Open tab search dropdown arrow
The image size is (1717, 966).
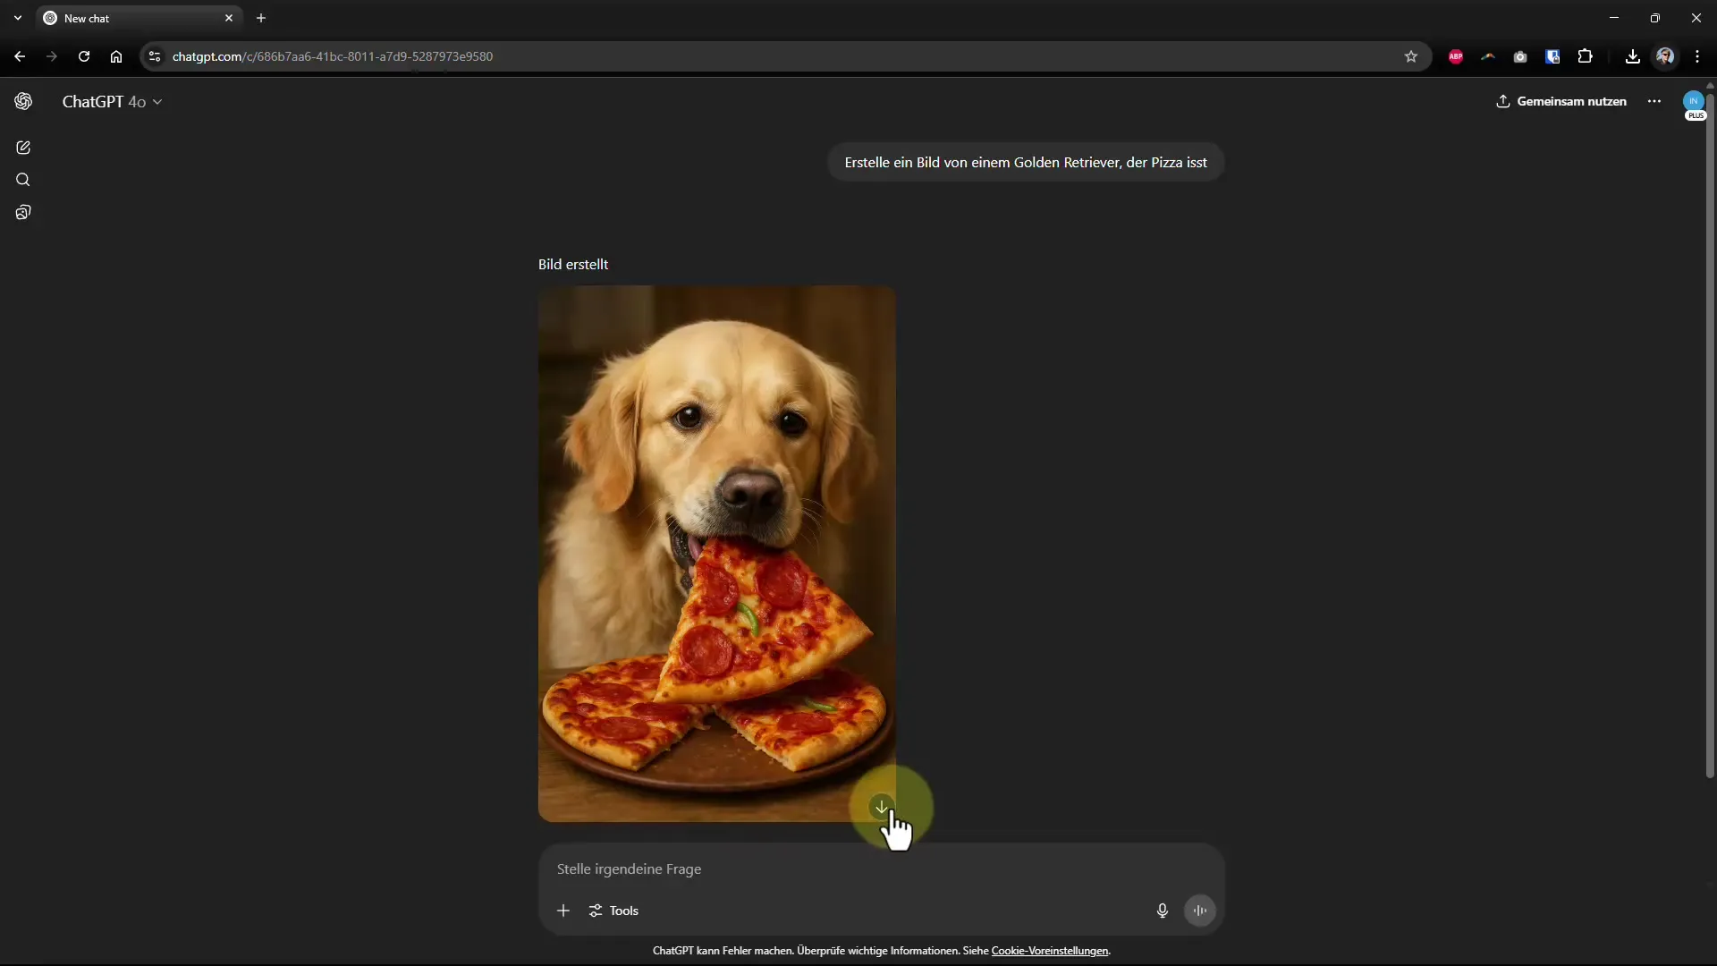[x=18, y=18]
